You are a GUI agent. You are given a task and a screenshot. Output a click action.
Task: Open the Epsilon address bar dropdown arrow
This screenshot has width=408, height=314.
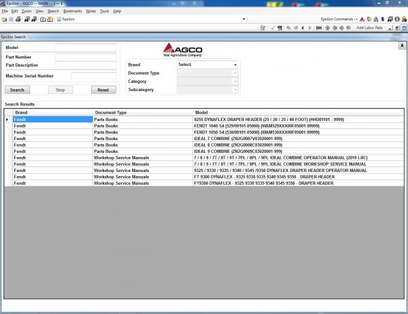[244, 19]
